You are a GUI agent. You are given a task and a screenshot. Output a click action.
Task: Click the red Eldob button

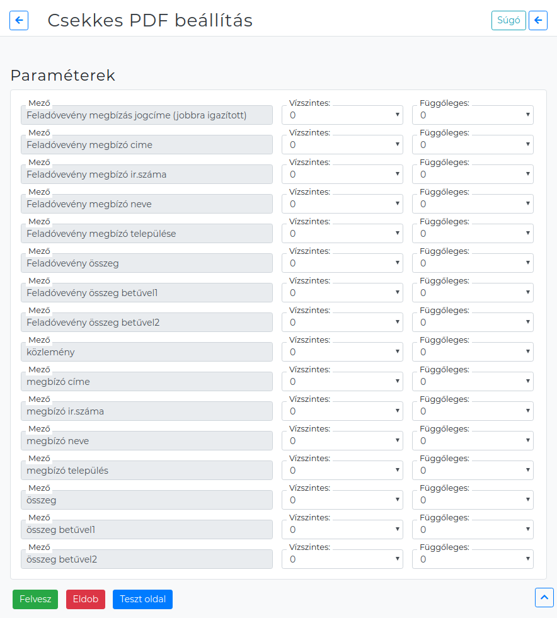(86, 599)
